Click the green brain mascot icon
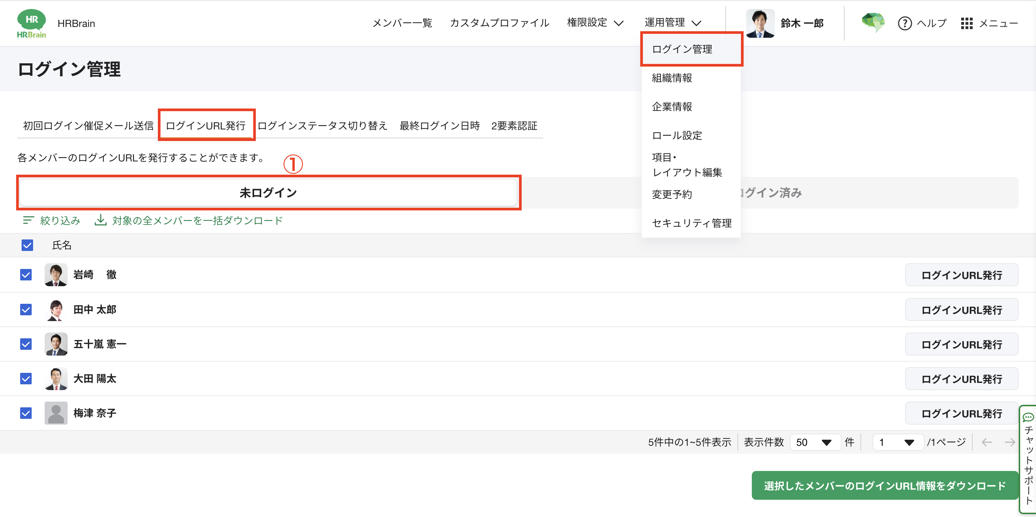 point(873,22)
